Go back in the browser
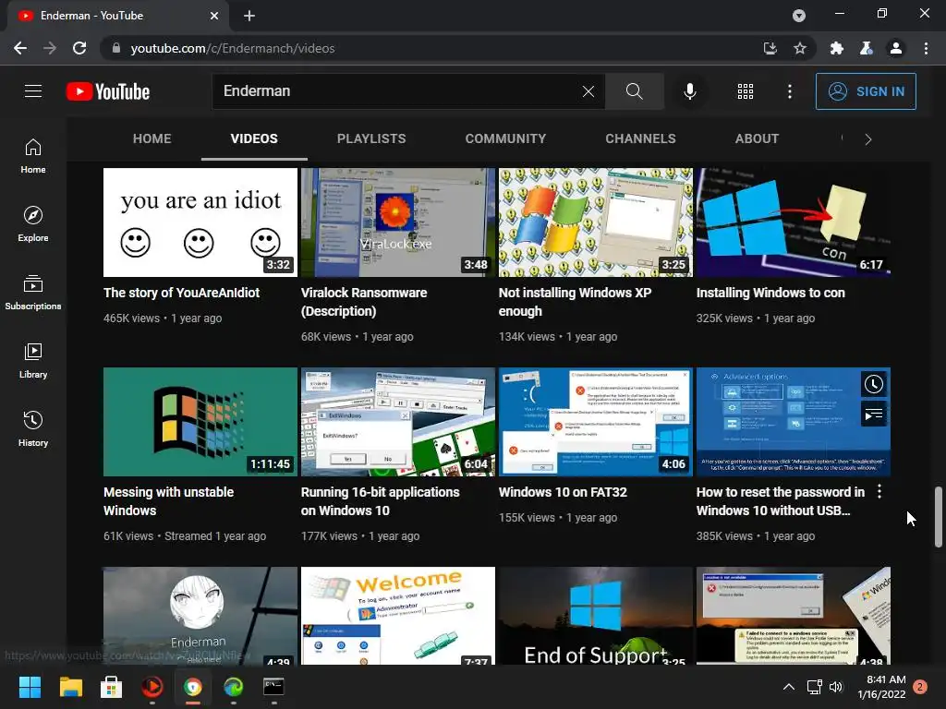Viewport: 946px width, 709px height. click(x=20, y=48)
